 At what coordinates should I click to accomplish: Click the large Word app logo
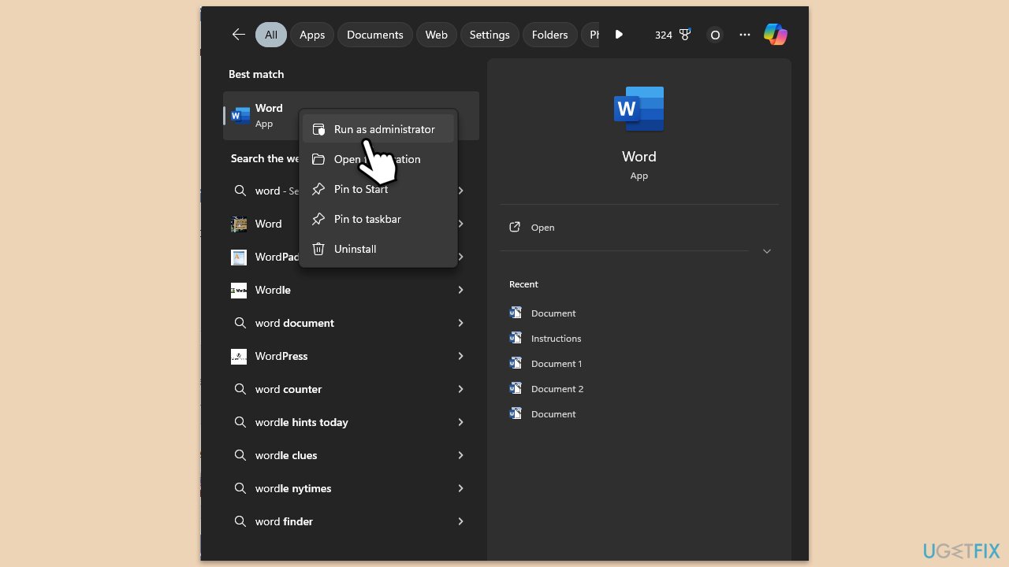(639, 109)
